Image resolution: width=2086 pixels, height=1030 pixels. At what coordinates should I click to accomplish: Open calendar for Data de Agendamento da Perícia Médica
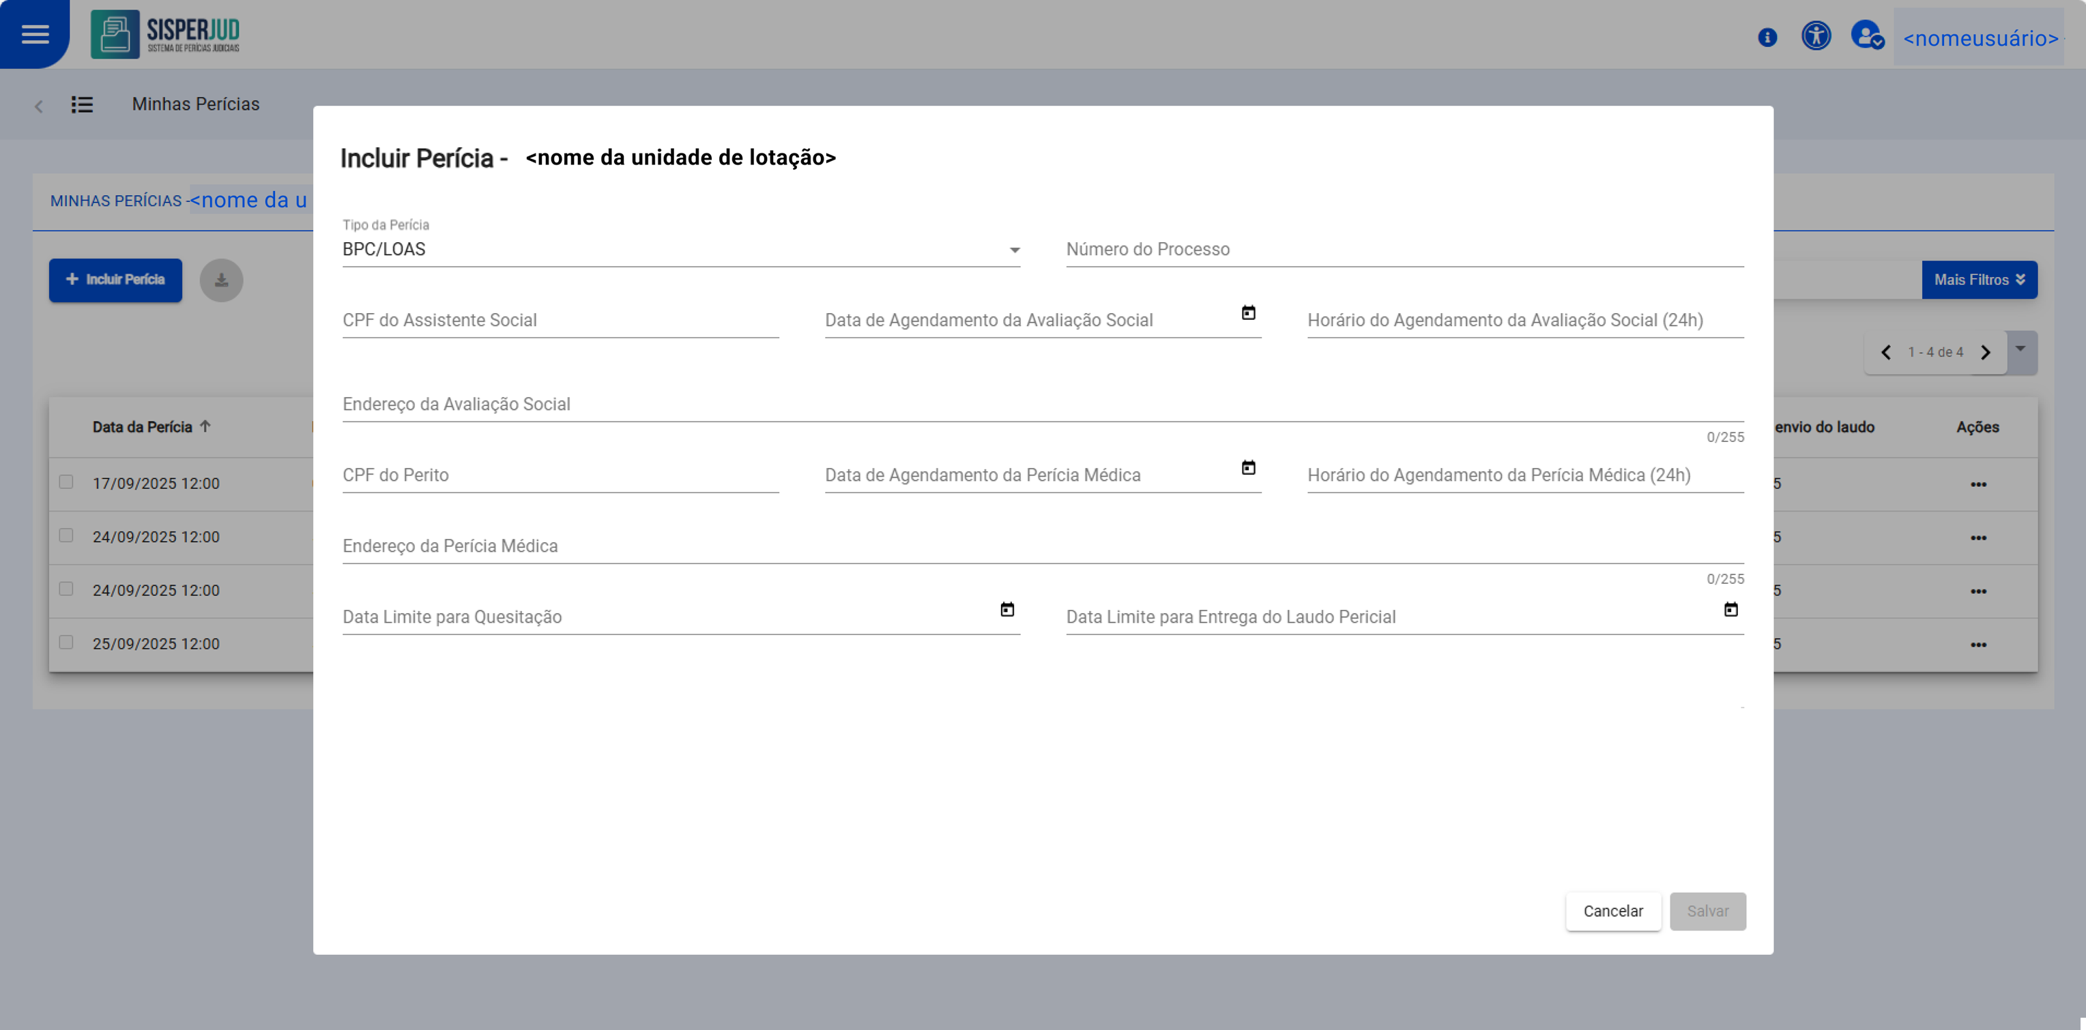(x=1248, y=467)
